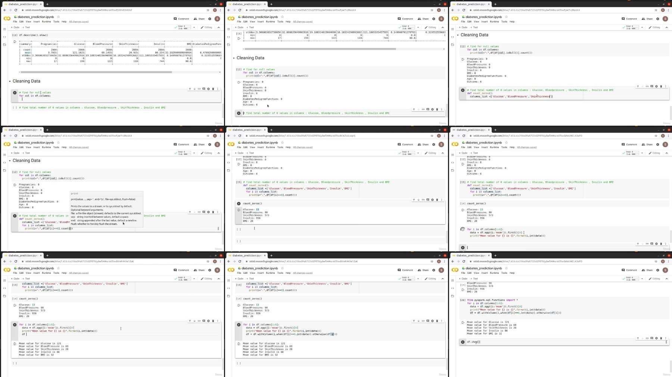
Task: Clear count_zeros output icon in center window
Action: coord(239,210)
